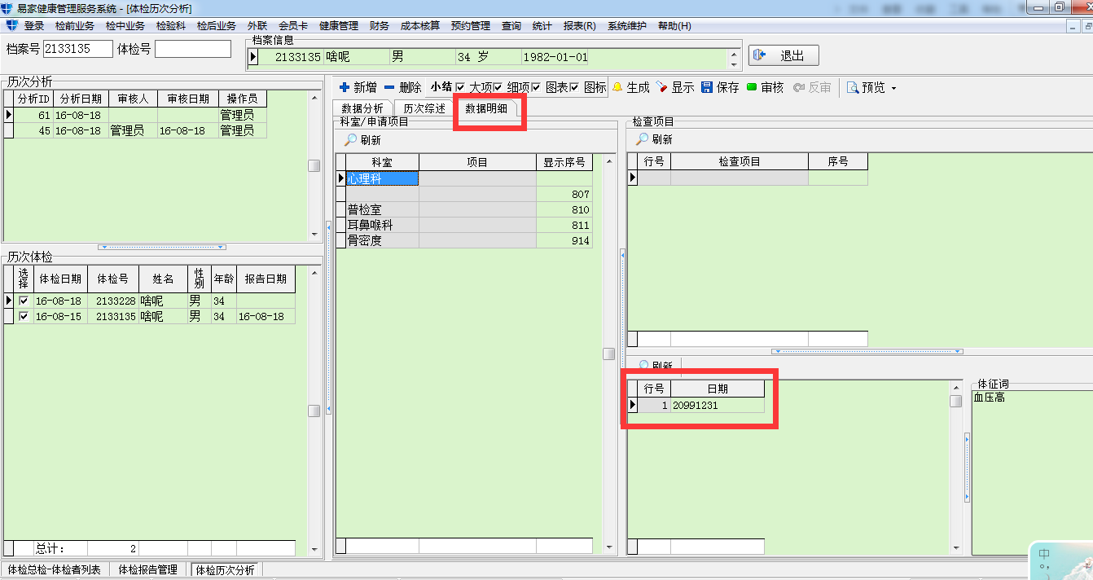Open the dropdown arrow next to 预览
This screenshot has height=580, width=1093.
click(x=893, y=88)
